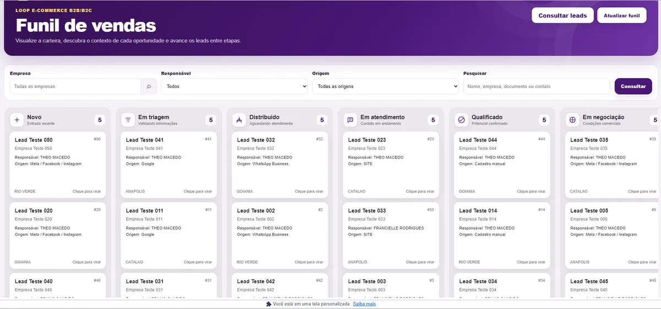The width and height of the screenshot is (661, 309).
Task: Flip the Lead Teste 023 card
Action: [x=391, y=165]
